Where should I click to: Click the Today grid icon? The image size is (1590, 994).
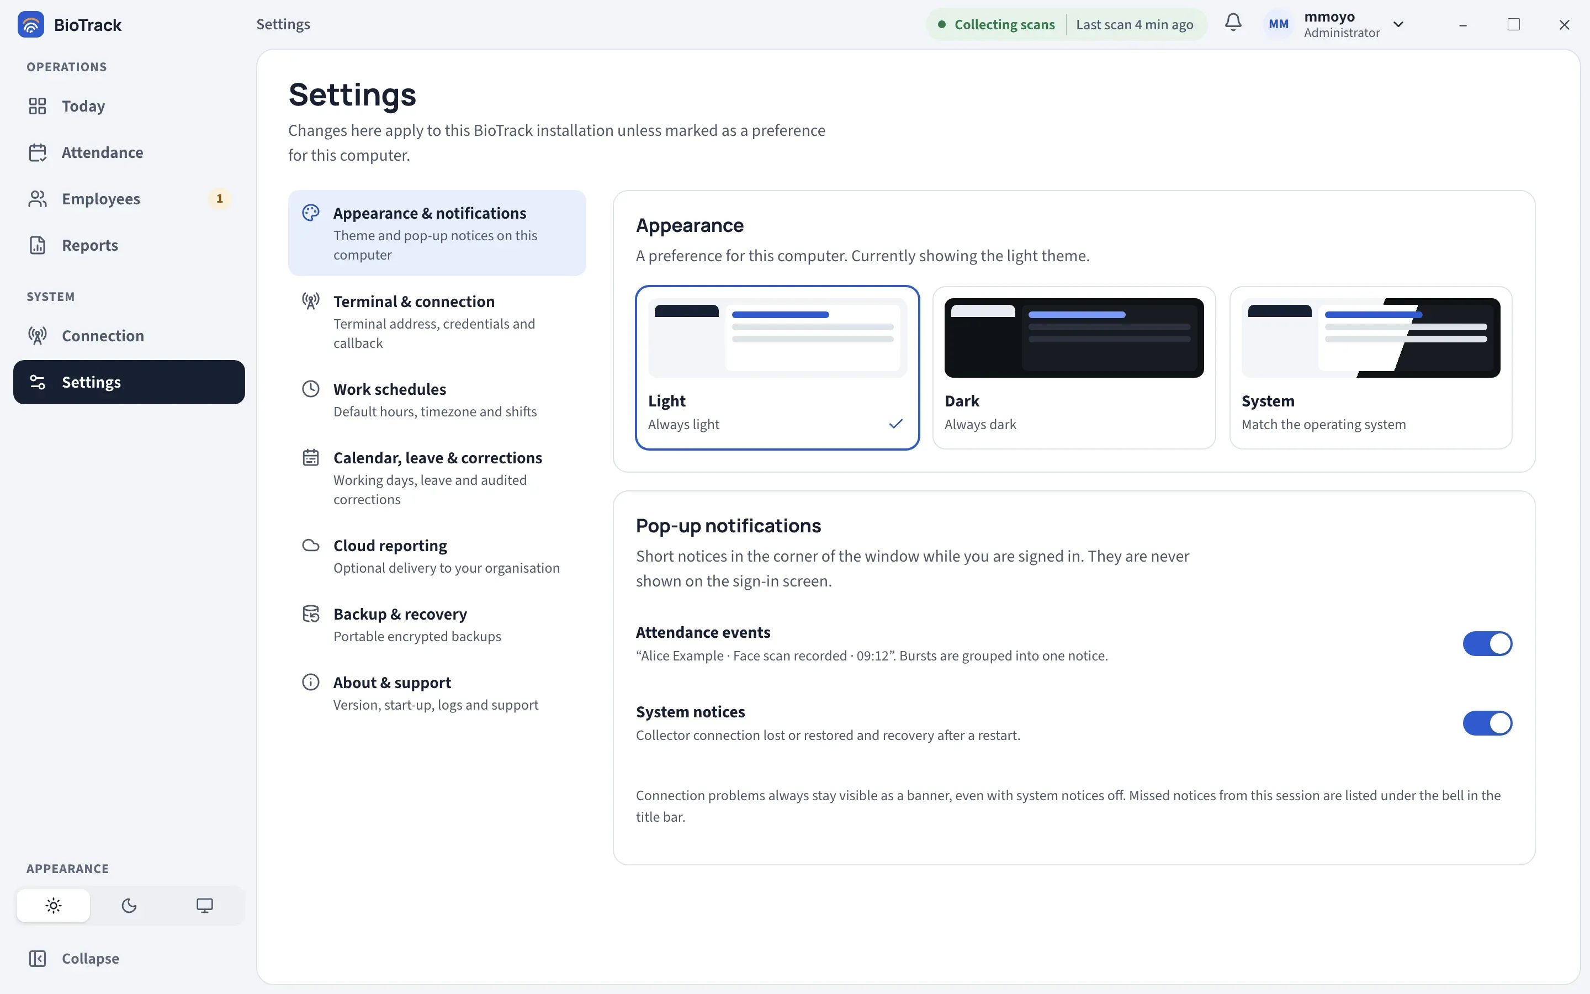tap(38, 106)
